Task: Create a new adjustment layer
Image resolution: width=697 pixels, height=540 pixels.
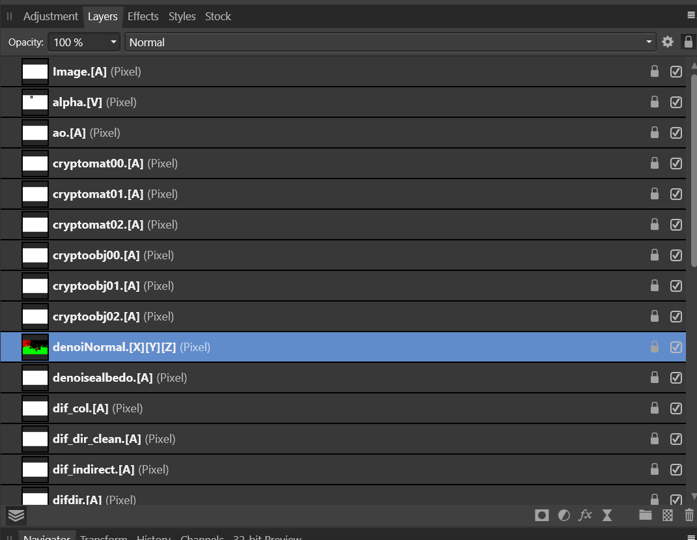Action: [563, 515]
